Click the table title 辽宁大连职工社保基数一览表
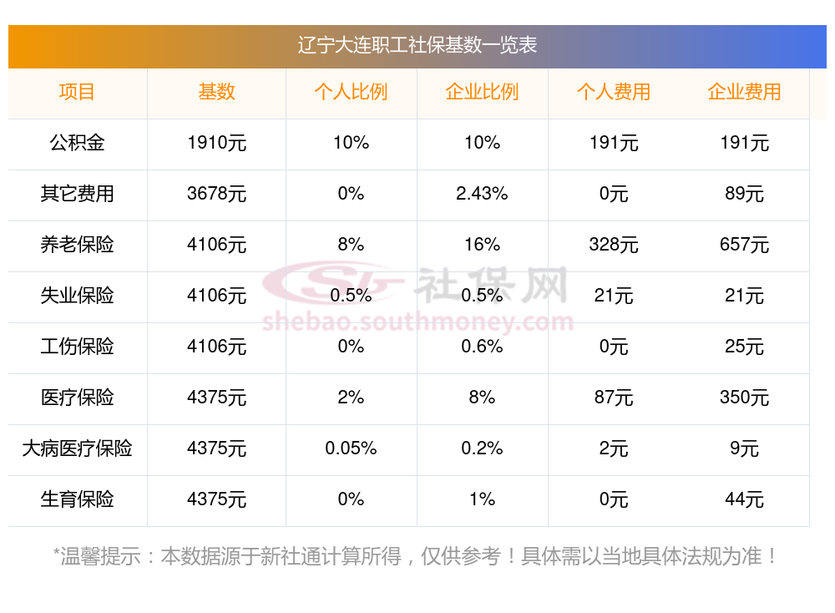The width and height of the screenshot is (835, 613). [417, 45]
